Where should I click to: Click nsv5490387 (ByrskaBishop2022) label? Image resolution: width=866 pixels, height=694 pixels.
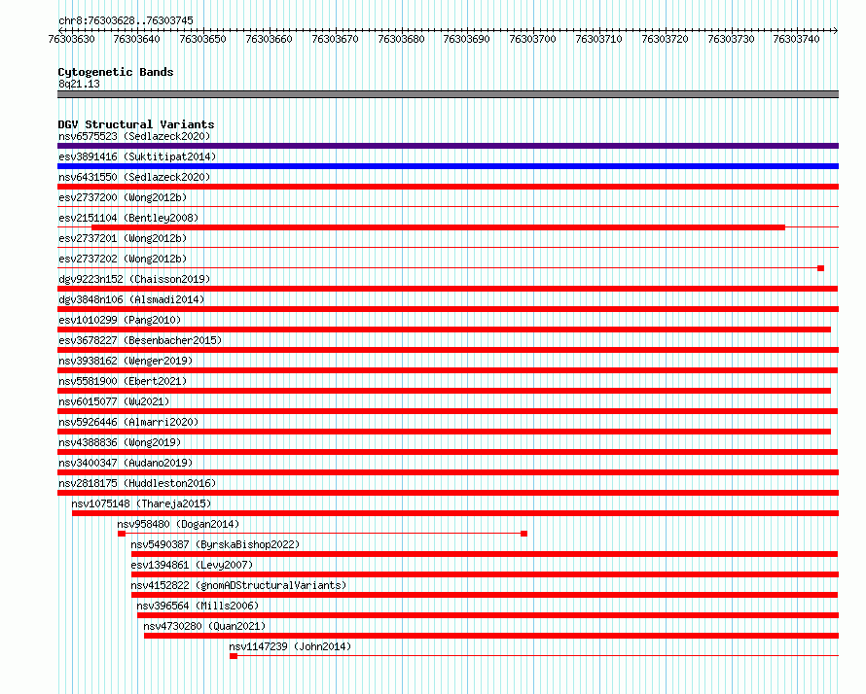tap(215, 544)
